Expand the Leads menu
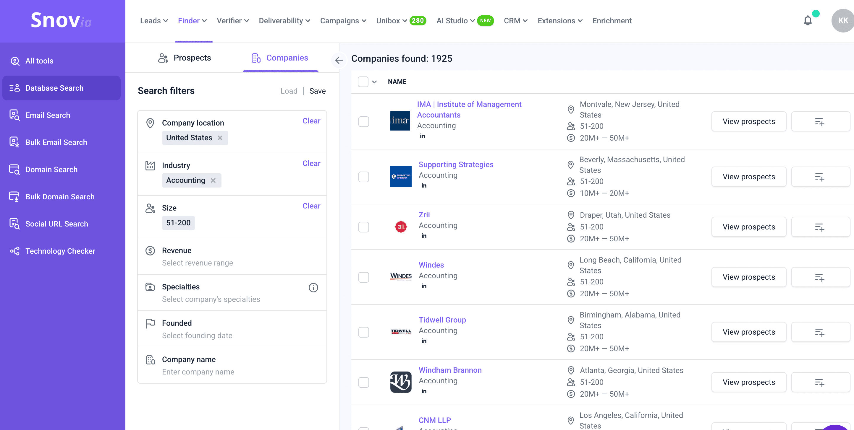The width and height of the screenshot is (854, 430). tap(154, 20)
